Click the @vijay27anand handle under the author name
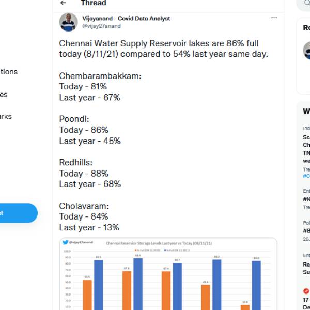Screen dimensions: 310x310 click(x=101, y=26)
